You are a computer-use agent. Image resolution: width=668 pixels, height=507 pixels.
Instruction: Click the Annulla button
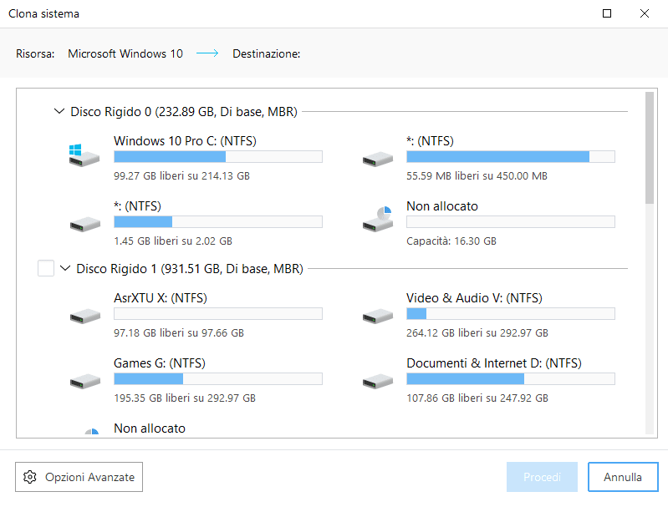point(622,477)
